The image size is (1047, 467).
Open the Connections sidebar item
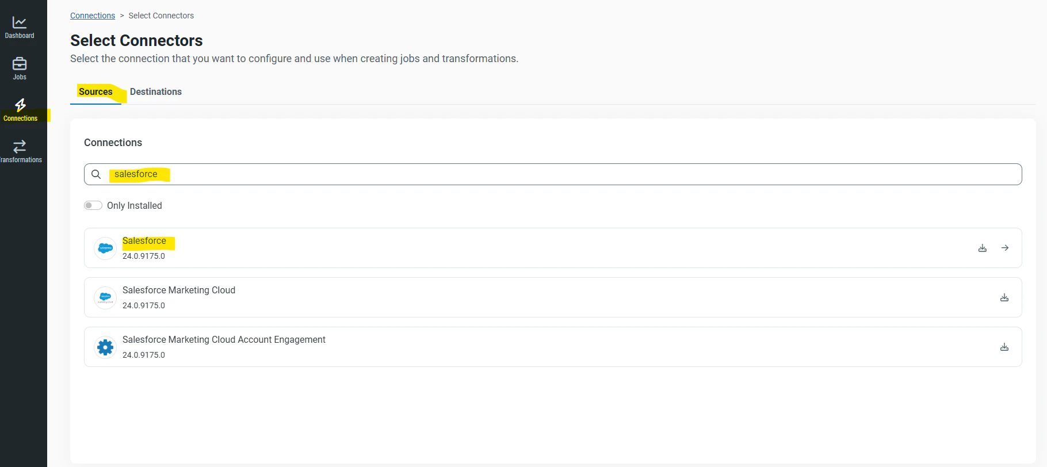click(x=20, y=110)
